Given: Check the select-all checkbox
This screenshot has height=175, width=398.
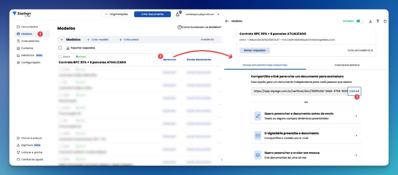Looking at the screenshot, I should (60, 48).
